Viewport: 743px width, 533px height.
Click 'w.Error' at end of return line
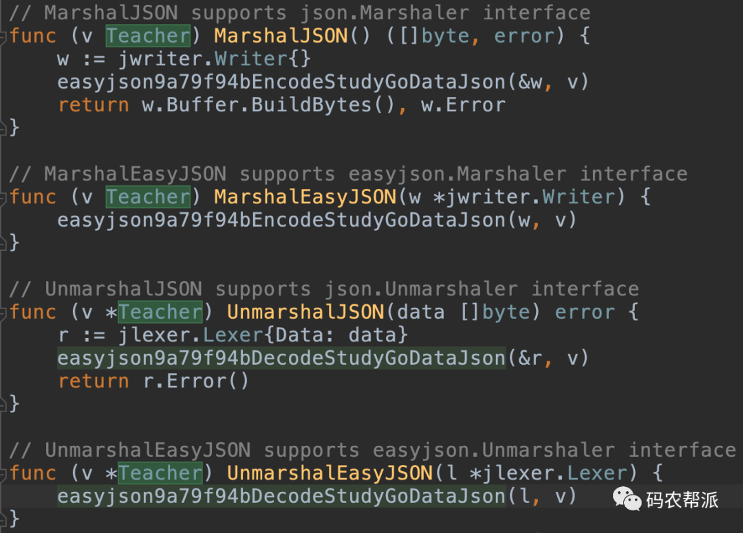tap(464, 105)
